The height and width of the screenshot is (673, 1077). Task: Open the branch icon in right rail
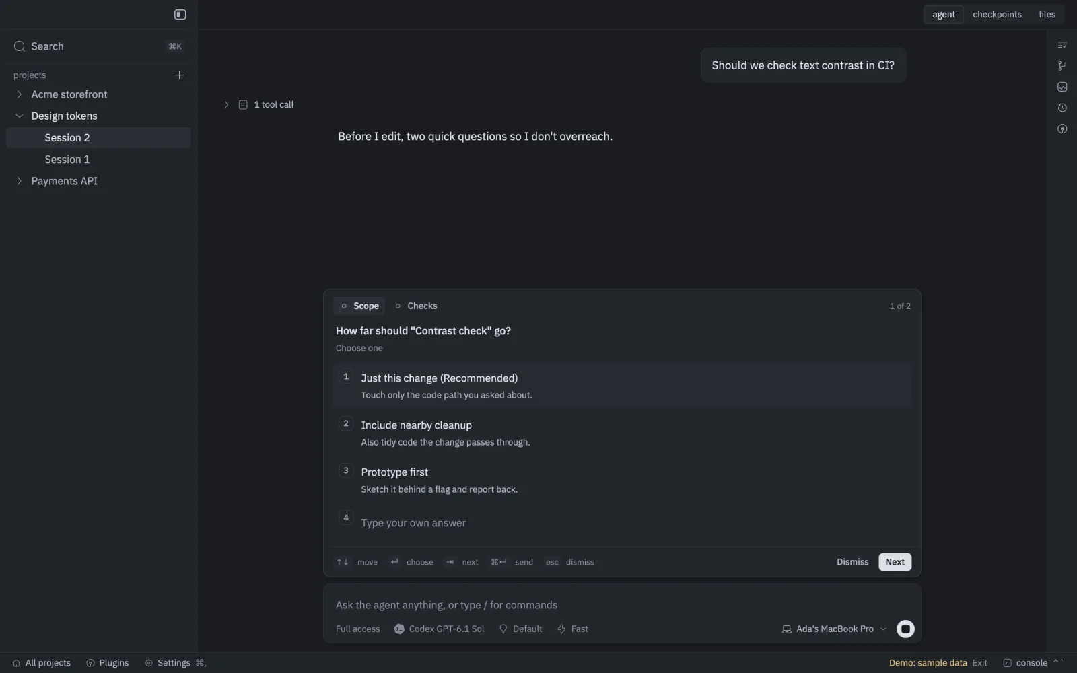pyautogui.click(x=1062, y=66)
